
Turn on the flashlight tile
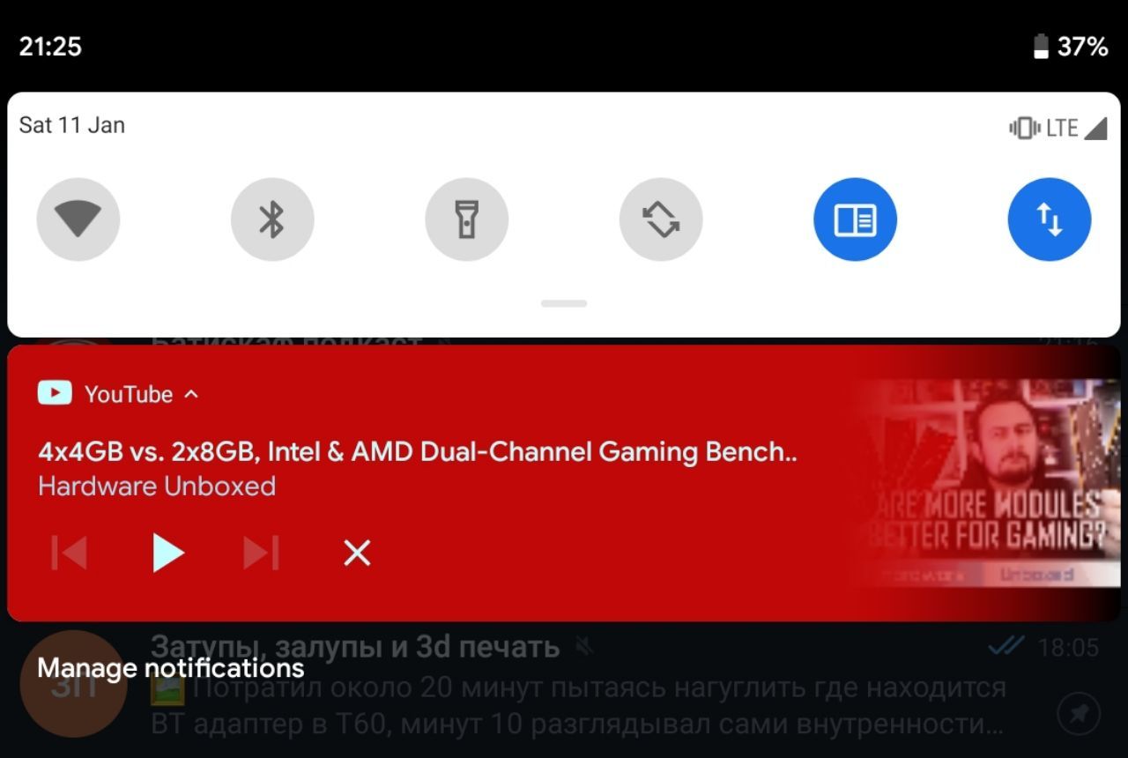(x=467, y=219)
